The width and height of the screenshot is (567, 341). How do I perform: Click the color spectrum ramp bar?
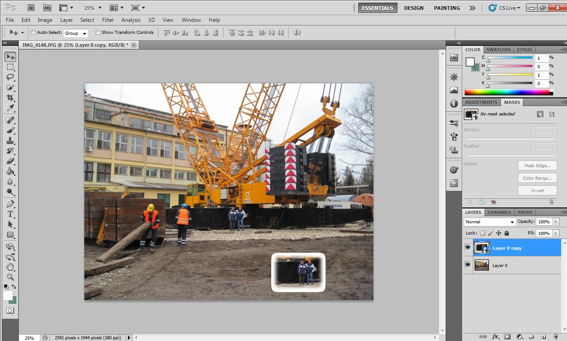pyautogui.click(x=507, y=92)
